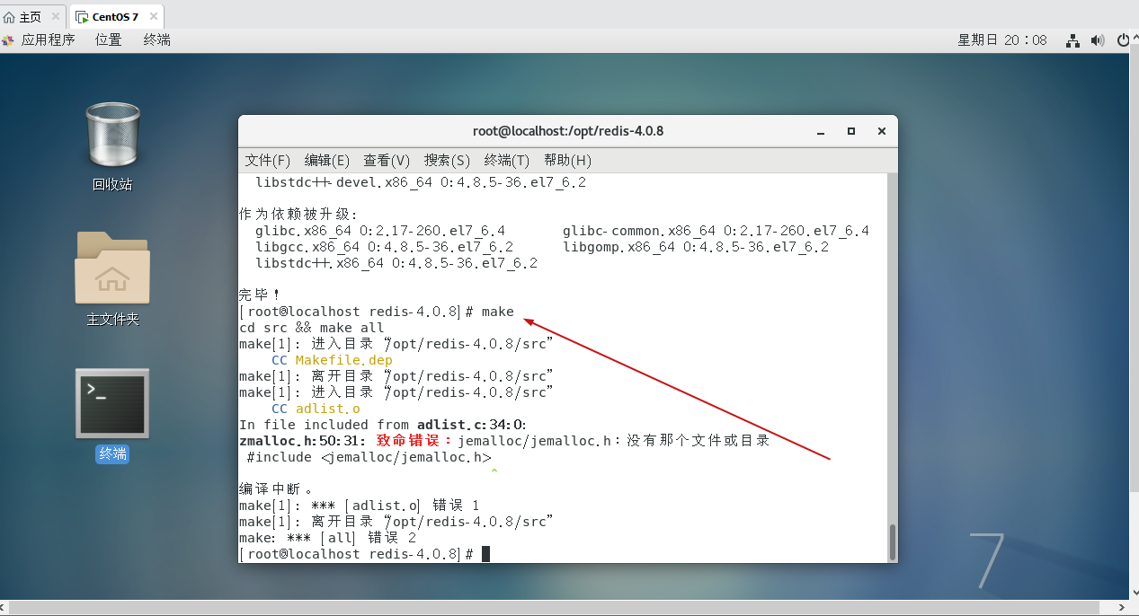Viewport: 1139px width, 616px height.
Task: Click the yellow text Makefile.dep
Action: pos(344,360)
